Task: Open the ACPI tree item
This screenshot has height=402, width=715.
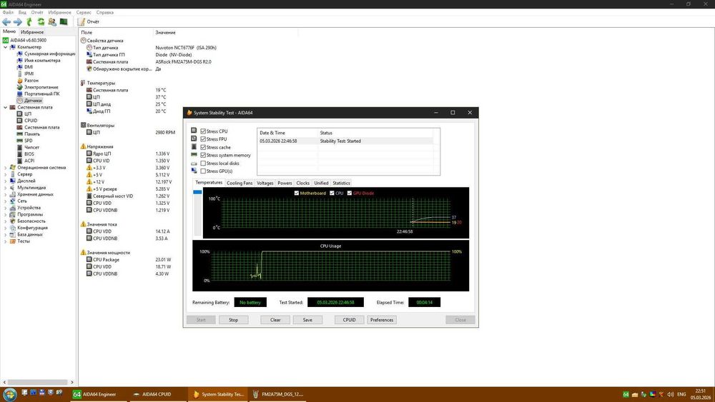Action: (x=29, y=161)
